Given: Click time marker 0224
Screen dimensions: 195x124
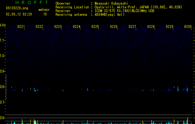Looking at the screenshot, I should (77, 27).
